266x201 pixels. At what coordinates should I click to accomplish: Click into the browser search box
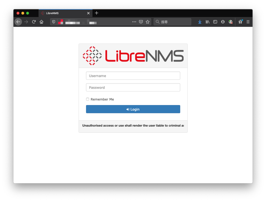[172, 22]
